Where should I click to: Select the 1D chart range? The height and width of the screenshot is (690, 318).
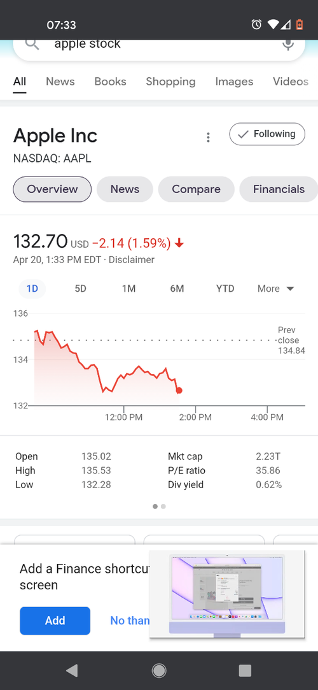click(x=32, y=289)
